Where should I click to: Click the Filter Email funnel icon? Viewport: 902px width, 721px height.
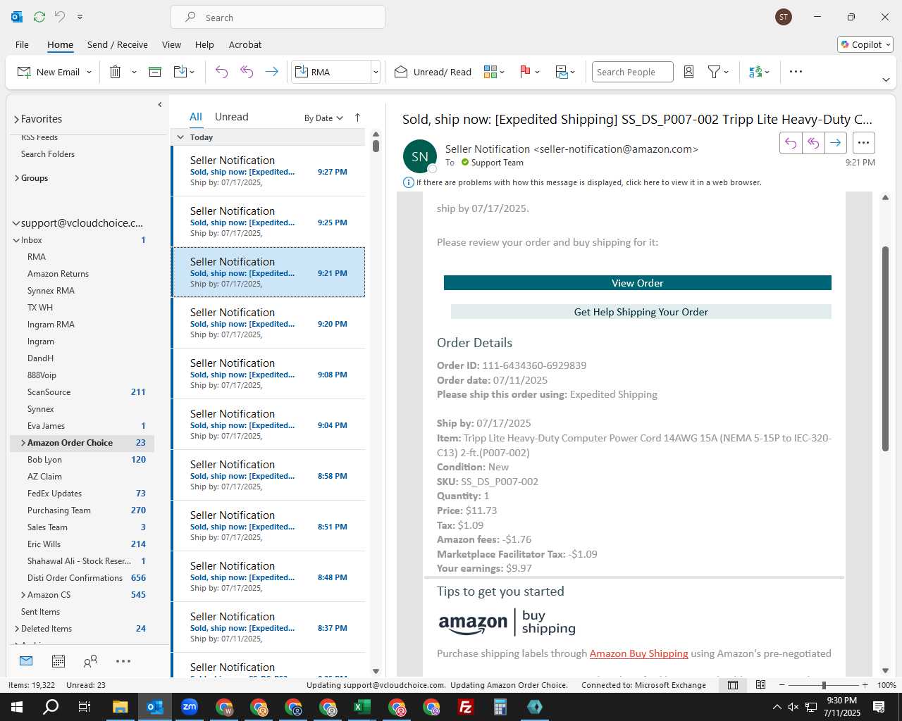tap(714, 72)
